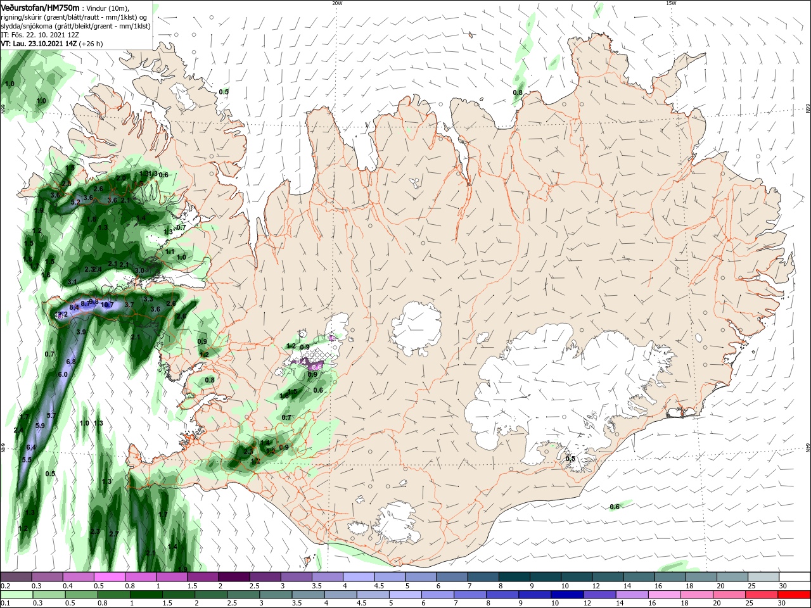Click the '5.9' precipitation value on the map

(x=40, y=426)
